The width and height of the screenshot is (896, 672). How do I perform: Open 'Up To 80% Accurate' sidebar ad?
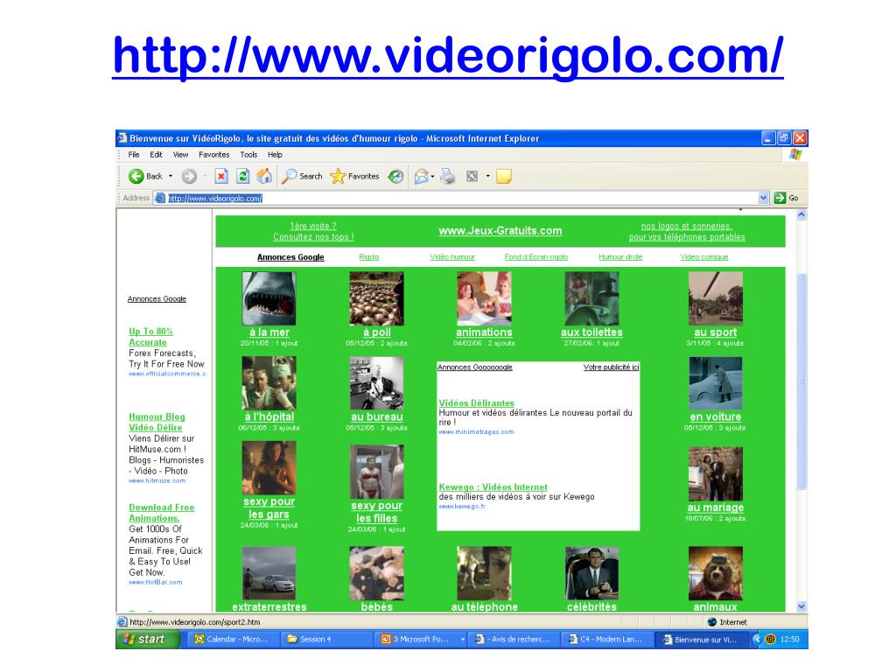tap(150, 337)
